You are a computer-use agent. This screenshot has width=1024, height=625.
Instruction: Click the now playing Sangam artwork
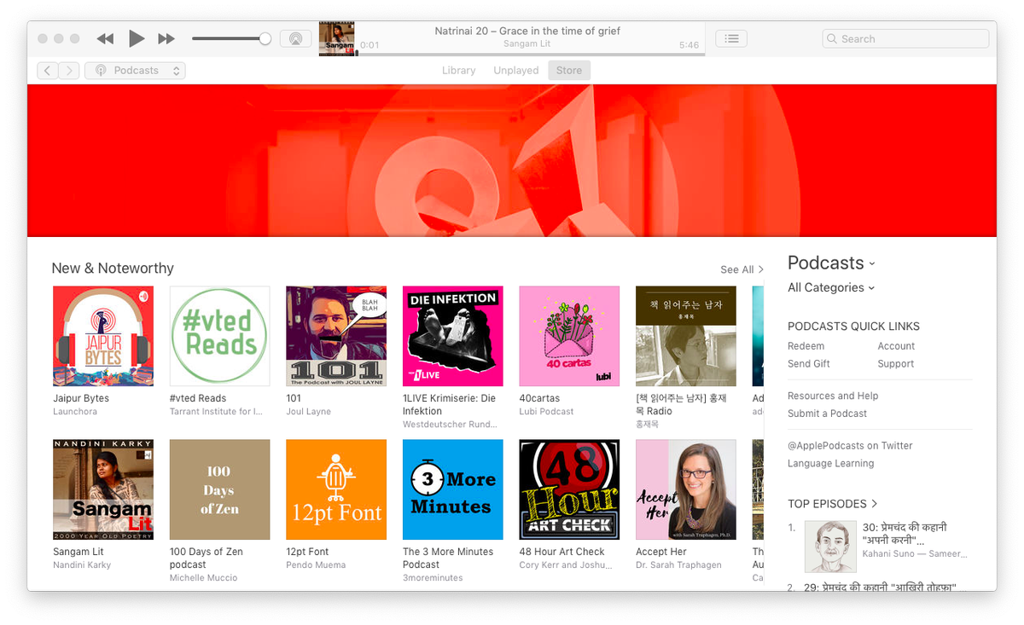[337, 39]
